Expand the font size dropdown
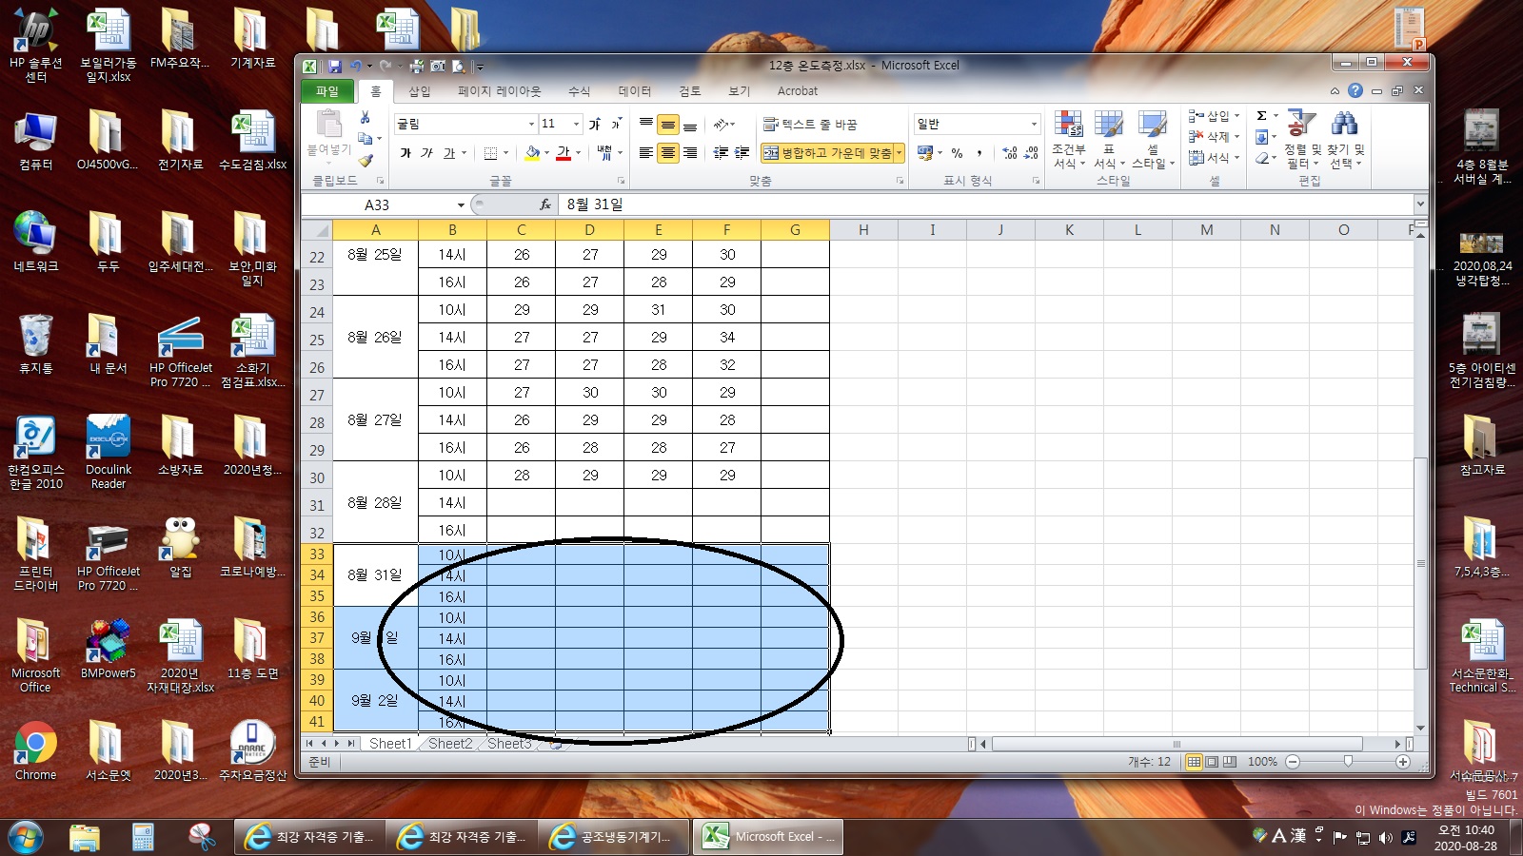The image size is (1523, 856). click(x=576, y=125)
